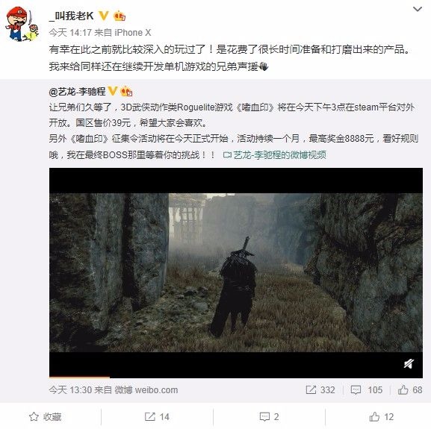Viewport: 431px width, 429px height.
Task: Click the crown membership icon beside _叫我老K
Action: [120, 16]
